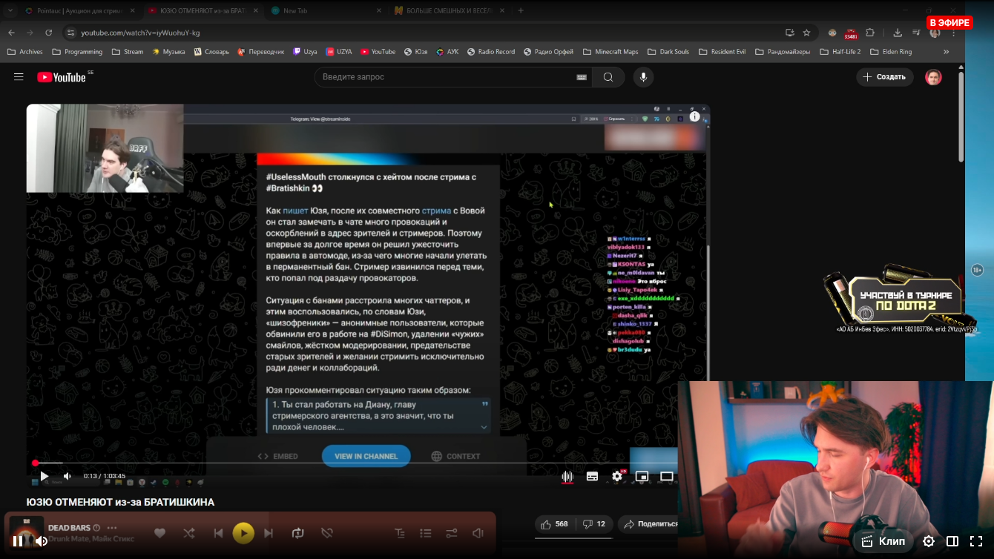The height and width of the screenshot is (559, 994).
Task: Toggle stream theater mode icon
Action: (952, 541)
